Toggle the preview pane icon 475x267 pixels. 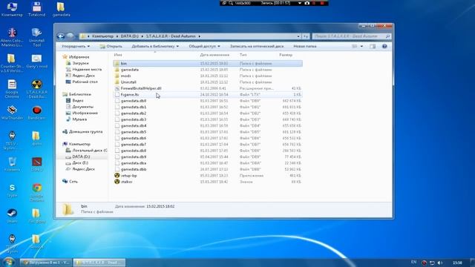(373, 46)
